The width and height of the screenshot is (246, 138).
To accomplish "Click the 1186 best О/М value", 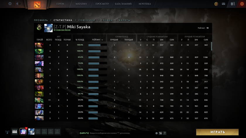I will coord(206,57).
